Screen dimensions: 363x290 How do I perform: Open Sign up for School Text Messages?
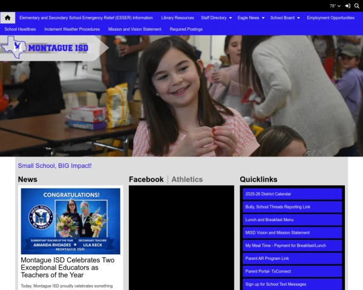point(292,284)
